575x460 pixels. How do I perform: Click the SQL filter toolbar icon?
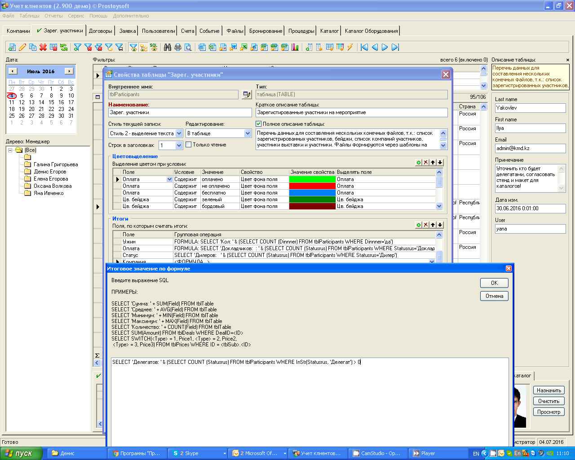coord(154,47)
